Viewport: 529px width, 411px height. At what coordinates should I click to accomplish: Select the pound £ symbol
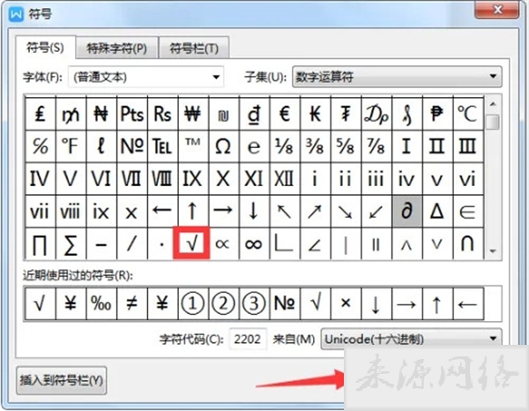pyautogui.click(x=40, y=114)
